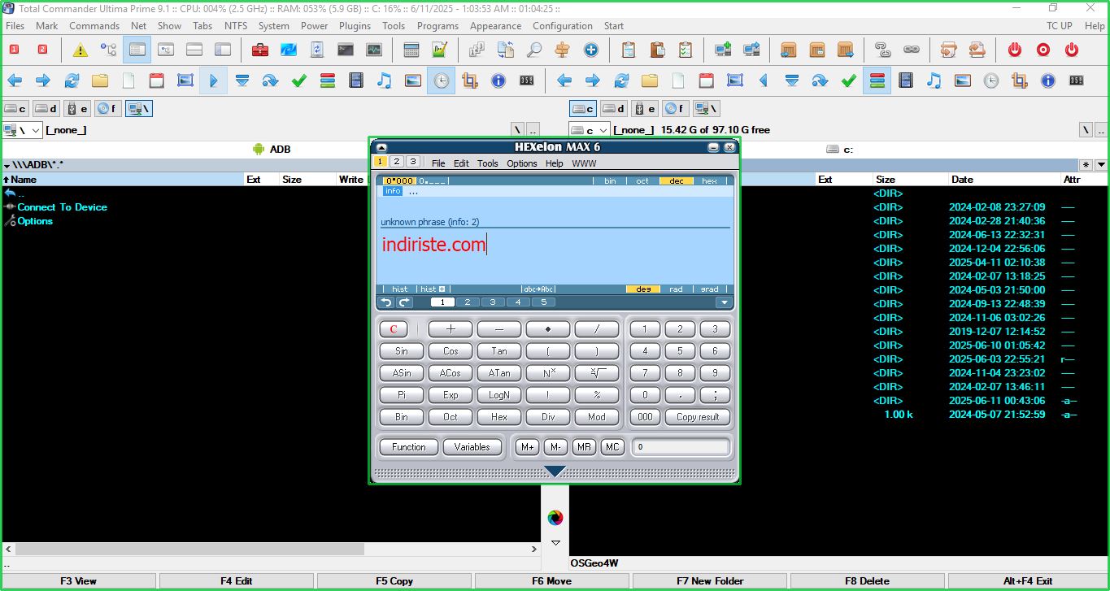Click the left panel crop tool icon

[x=469, y=80]
